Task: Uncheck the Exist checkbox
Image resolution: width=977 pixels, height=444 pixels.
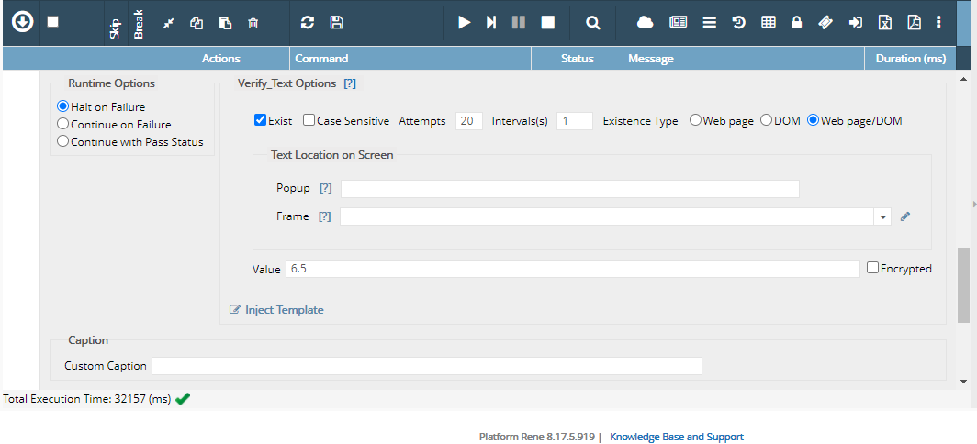Action: 261,120
